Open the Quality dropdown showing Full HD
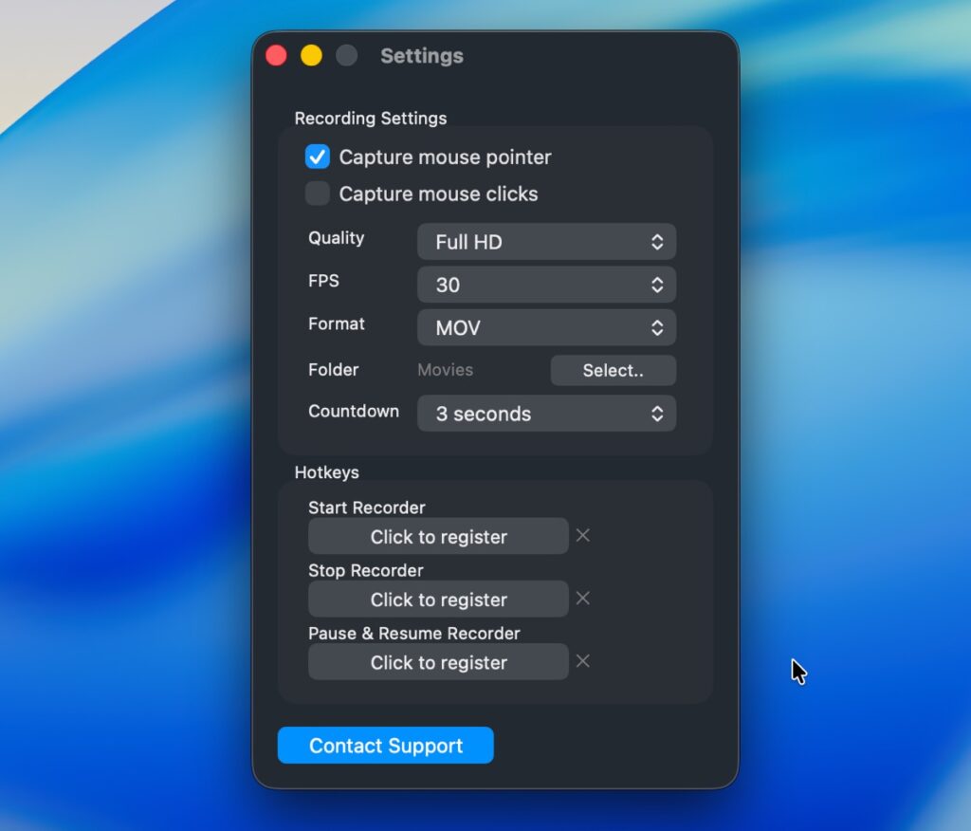Image resolution: width=971 pixels, height=831 pixels. [x=546, y=242]
